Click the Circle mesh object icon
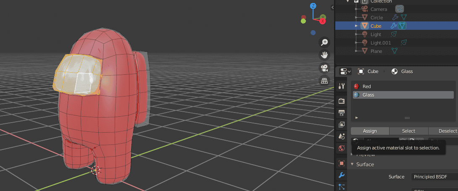Viewport: 458px width, 191px height. 365,18
